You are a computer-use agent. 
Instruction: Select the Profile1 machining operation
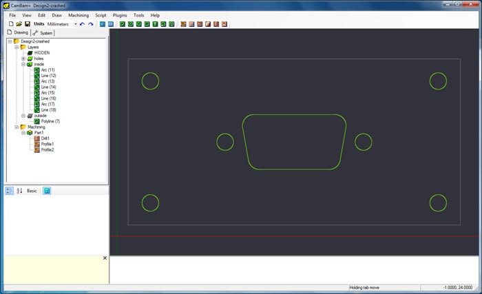pos(48,144)
